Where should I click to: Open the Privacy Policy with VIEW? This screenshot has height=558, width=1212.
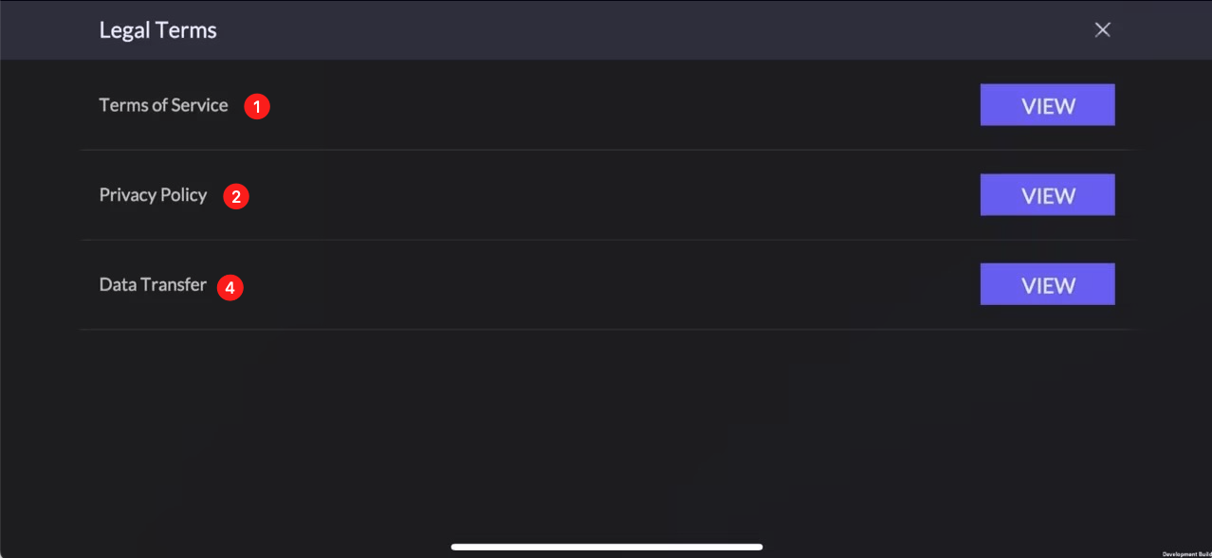(x=1047, y=195)
